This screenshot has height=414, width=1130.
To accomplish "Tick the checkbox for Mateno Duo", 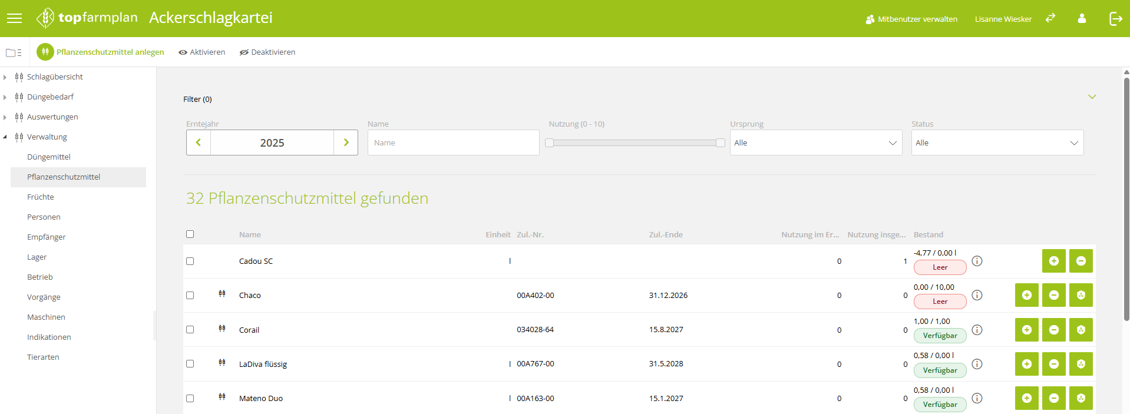I will [190, 398].
